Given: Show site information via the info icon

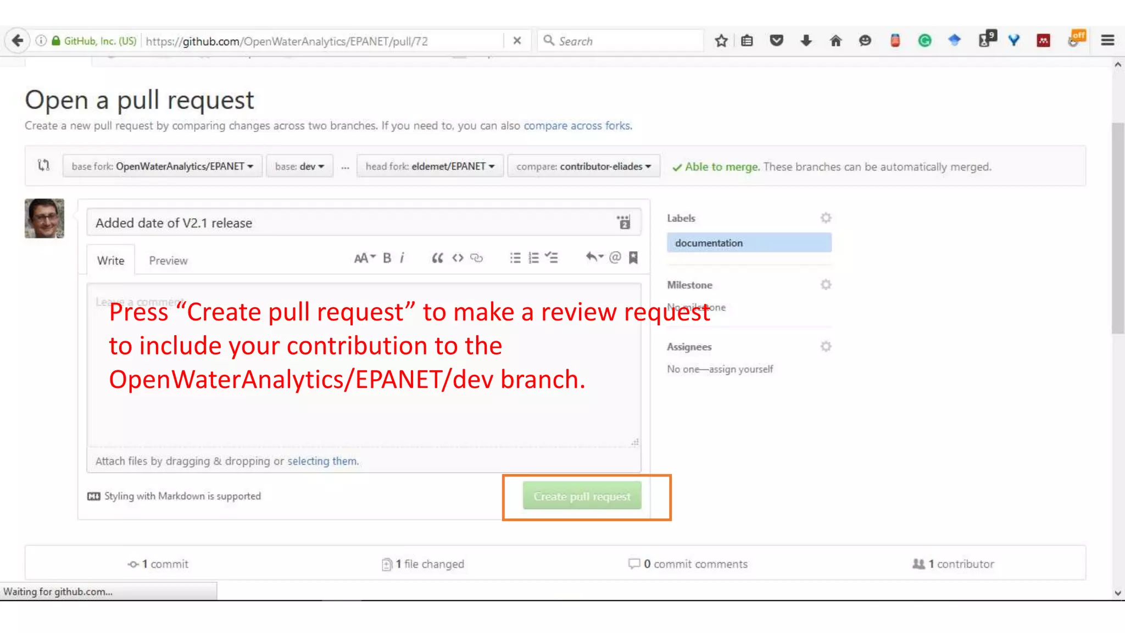Looking at the screenshot, I should 41,41.
